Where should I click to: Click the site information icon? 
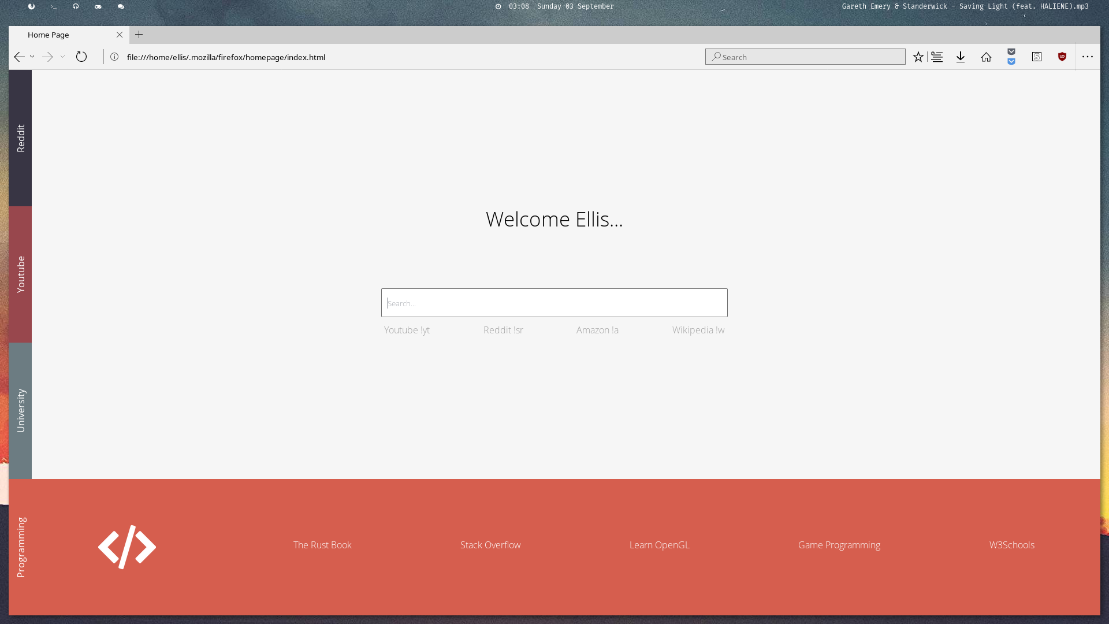114,57
